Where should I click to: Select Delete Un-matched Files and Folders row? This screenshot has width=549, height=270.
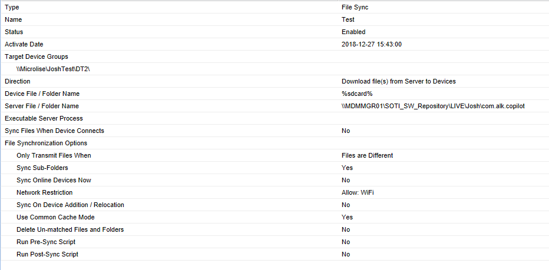pyautogui.click(x=70, y=229)
